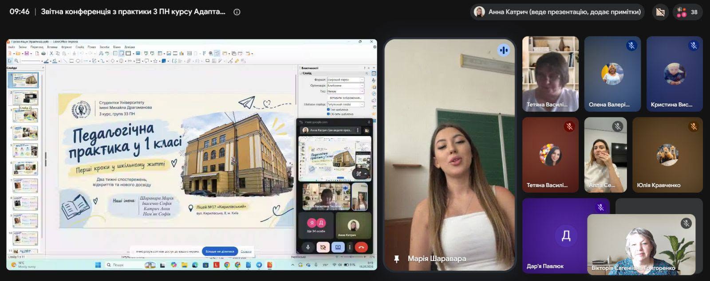Expand the Open file dropdown arrow
This screenshot has height=281, width=710.
pos(23,54)
